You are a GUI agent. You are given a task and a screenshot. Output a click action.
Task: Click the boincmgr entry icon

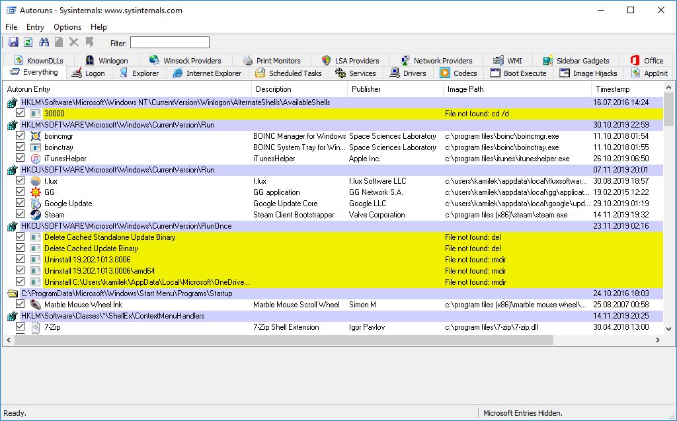click(36, 136)
